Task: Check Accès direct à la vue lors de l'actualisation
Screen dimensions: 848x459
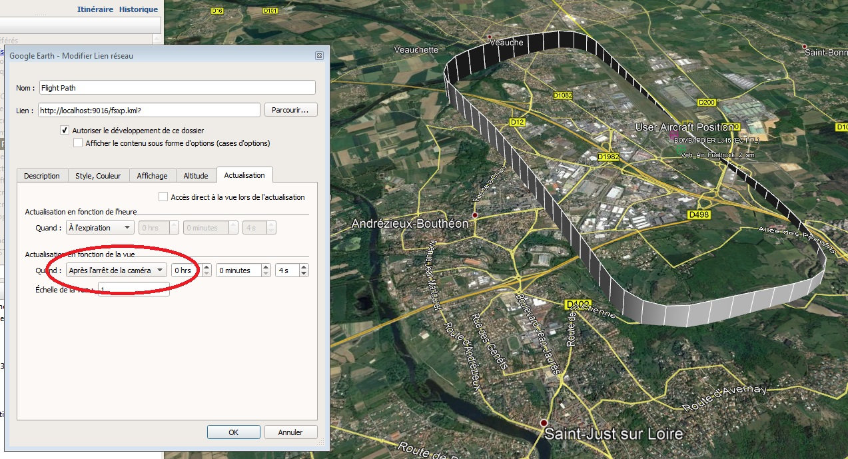Action: (x=163, y=197)
